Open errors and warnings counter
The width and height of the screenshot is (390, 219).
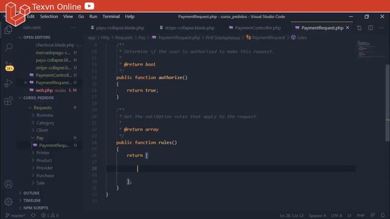point(50,215)
